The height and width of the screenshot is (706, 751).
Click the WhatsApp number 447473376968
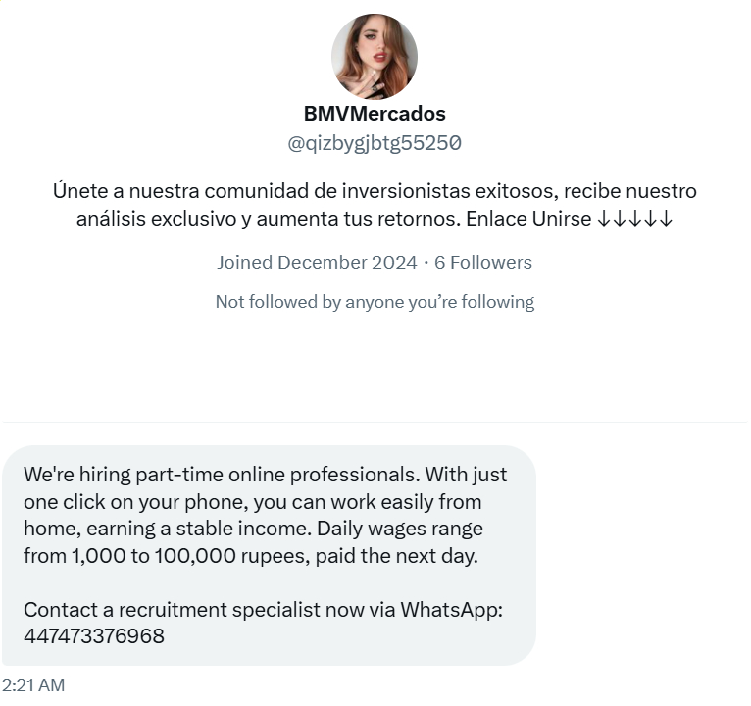coord(94,636)
